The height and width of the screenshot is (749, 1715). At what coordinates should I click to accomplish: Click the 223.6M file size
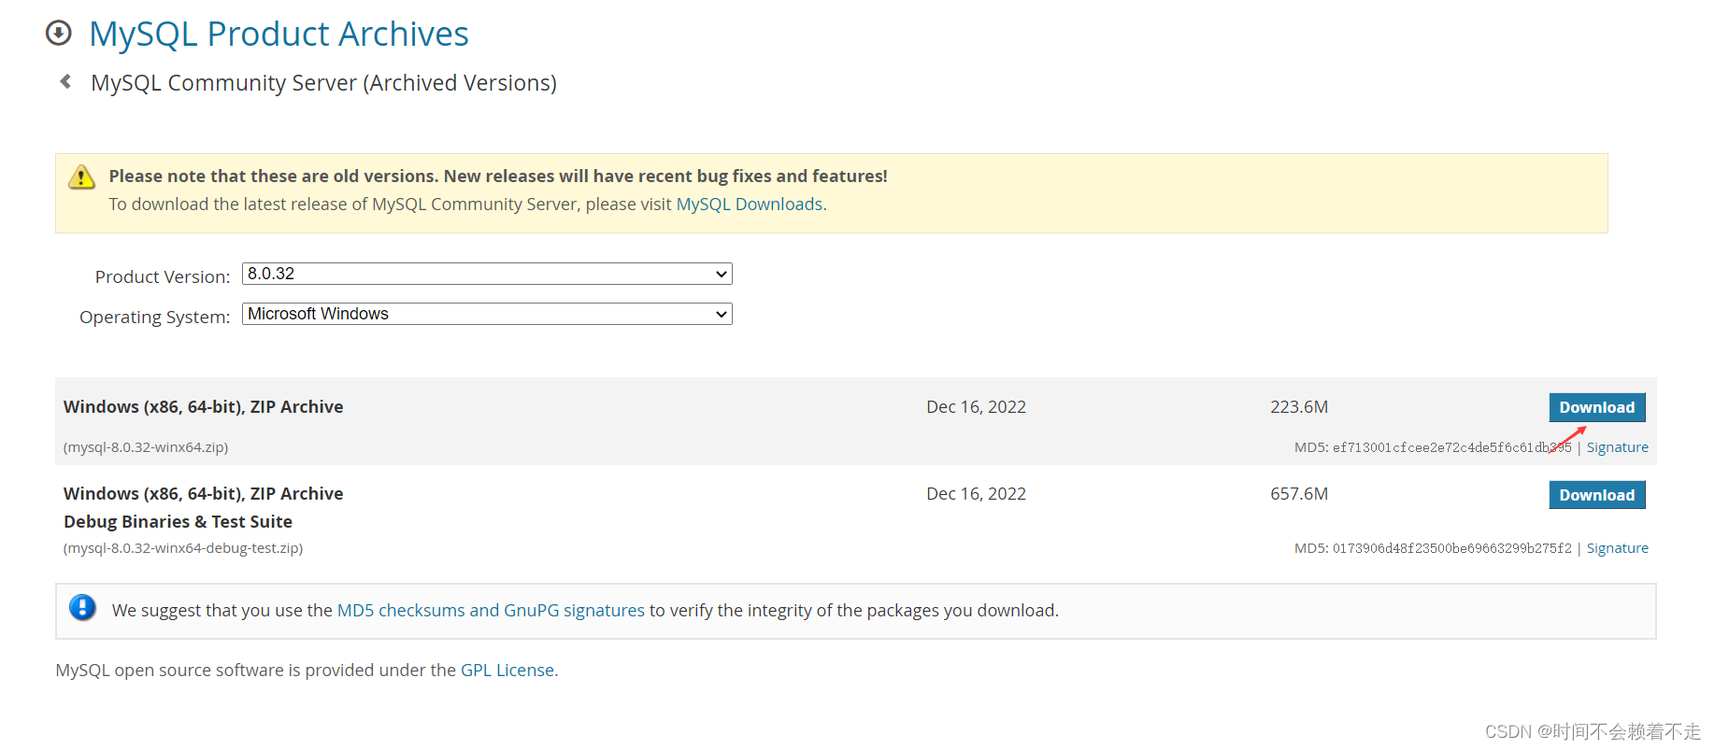pyautogui.click(x=1299, y=407)
